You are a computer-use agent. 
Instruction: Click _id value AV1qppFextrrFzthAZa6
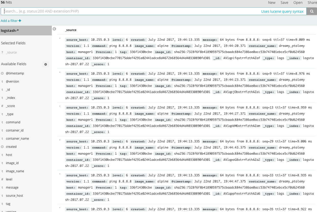242,194
